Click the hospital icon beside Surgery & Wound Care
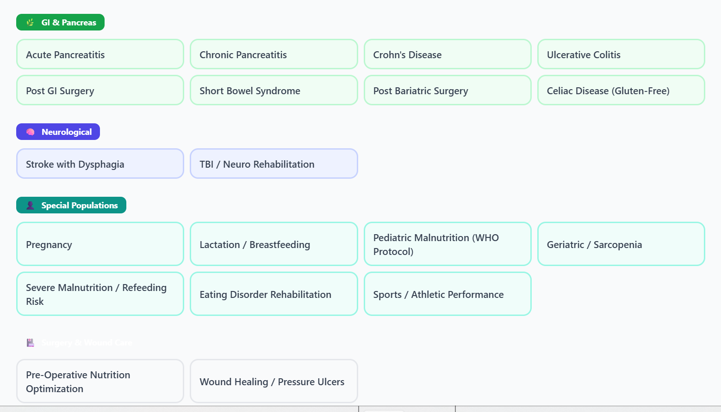 pyautogui.click(x=30, y=343)
